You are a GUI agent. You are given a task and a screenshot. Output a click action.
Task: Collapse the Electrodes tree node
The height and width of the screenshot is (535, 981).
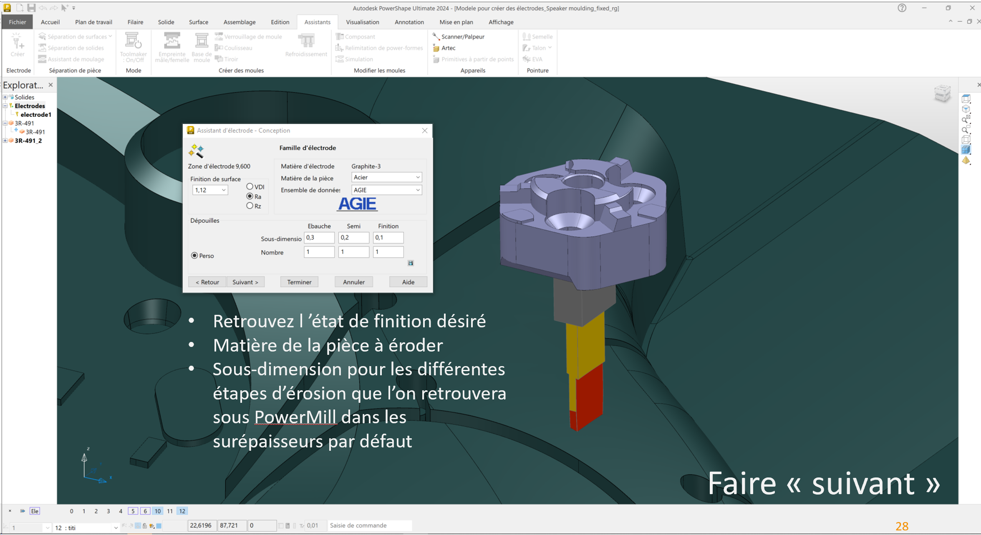5,106
